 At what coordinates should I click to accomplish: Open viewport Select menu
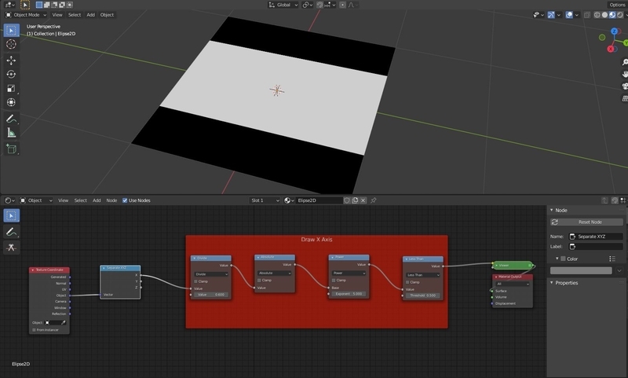[75, 15]
